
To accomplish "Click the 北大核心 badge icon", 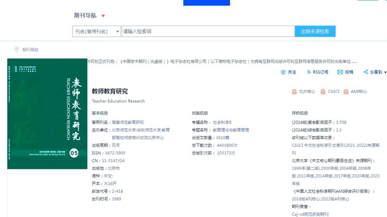I will tap(294, 92).
